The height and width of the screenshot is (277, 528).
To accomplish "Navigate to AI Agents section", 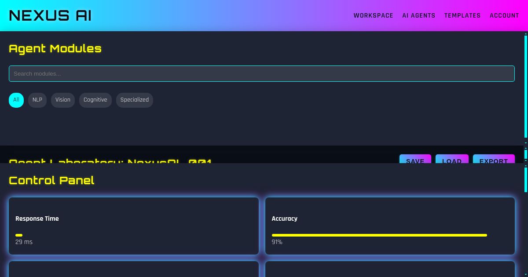I will pyautogui.click(x=418, y=15).
